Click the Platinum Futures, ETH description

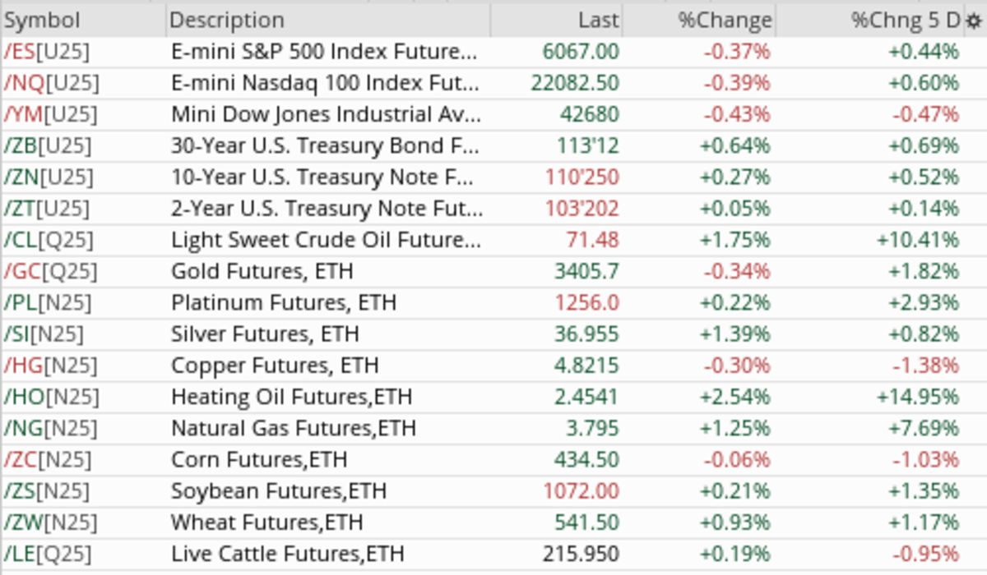click(283, 303)
